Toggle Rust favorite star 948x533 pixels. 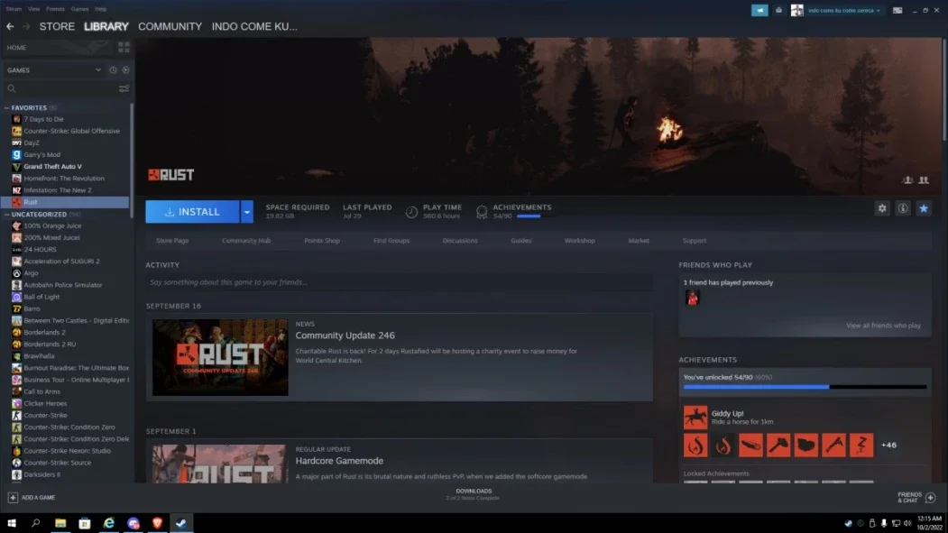(924, 208)
